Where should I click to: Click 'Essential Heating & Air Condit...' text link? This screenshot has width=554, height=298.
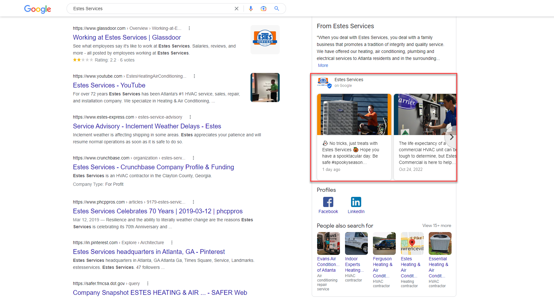point(439,267)
